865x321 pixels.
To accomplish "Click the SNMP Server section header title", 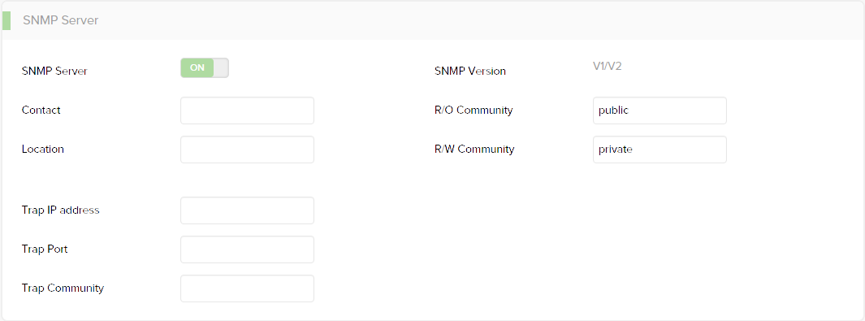I will pyautogui.click(x=61, y=20).
